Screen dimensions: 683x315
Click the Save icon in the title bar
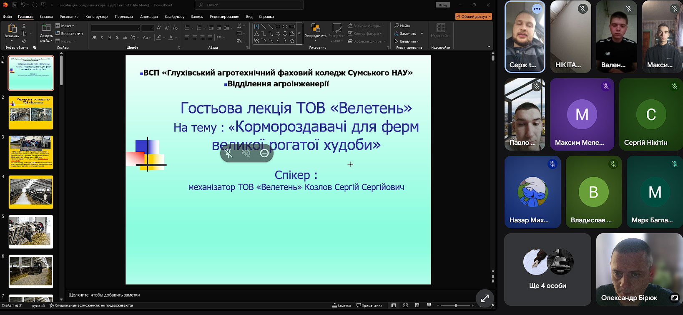click(15, 5)
